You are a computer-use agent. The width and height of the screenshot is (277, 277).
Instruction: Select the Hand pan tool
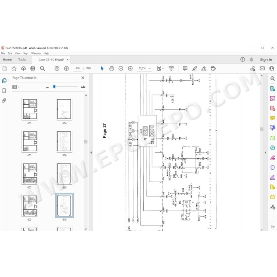111,68
